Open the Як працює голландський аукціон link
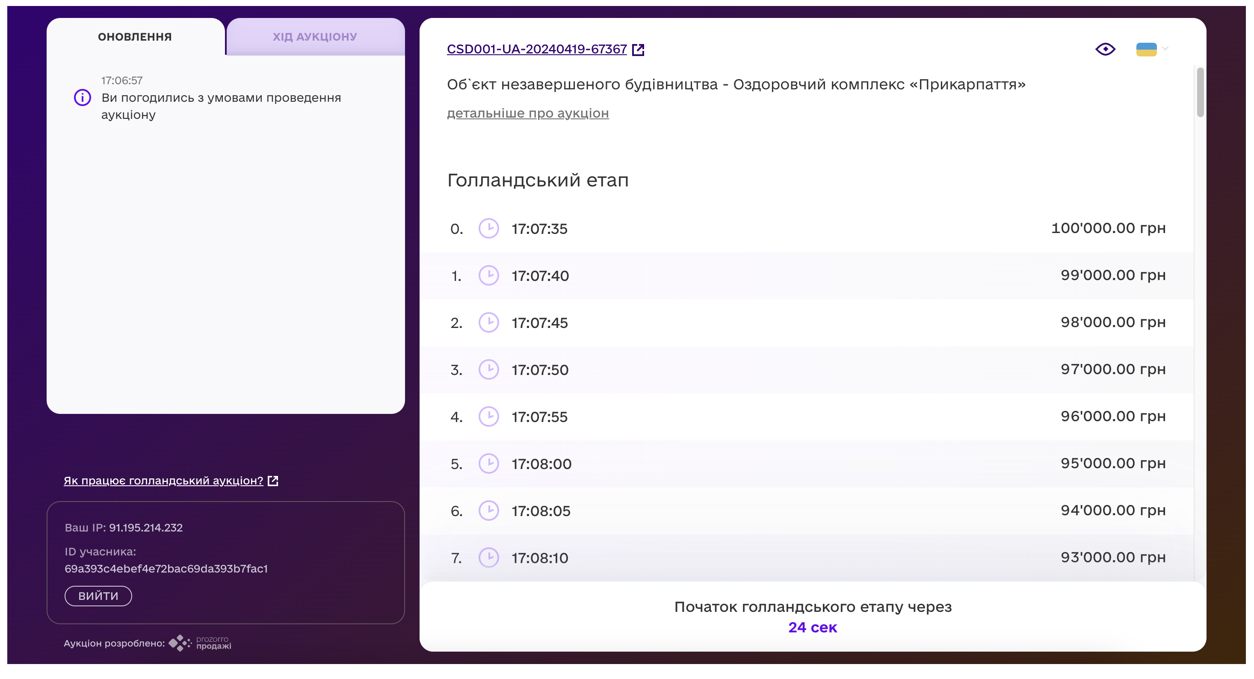Image resolution: width=1254 pixels, height=679 pixels. (x=163, y=481)
